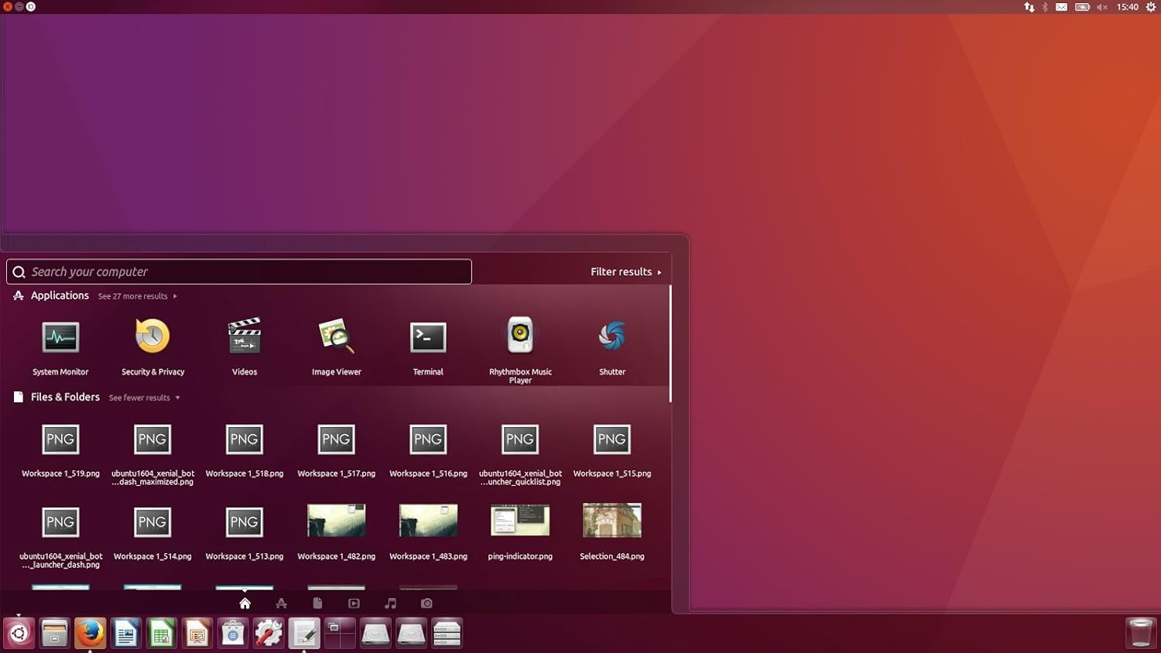
Task: Open the Photos lens
Action: click(x=426, y=603)
